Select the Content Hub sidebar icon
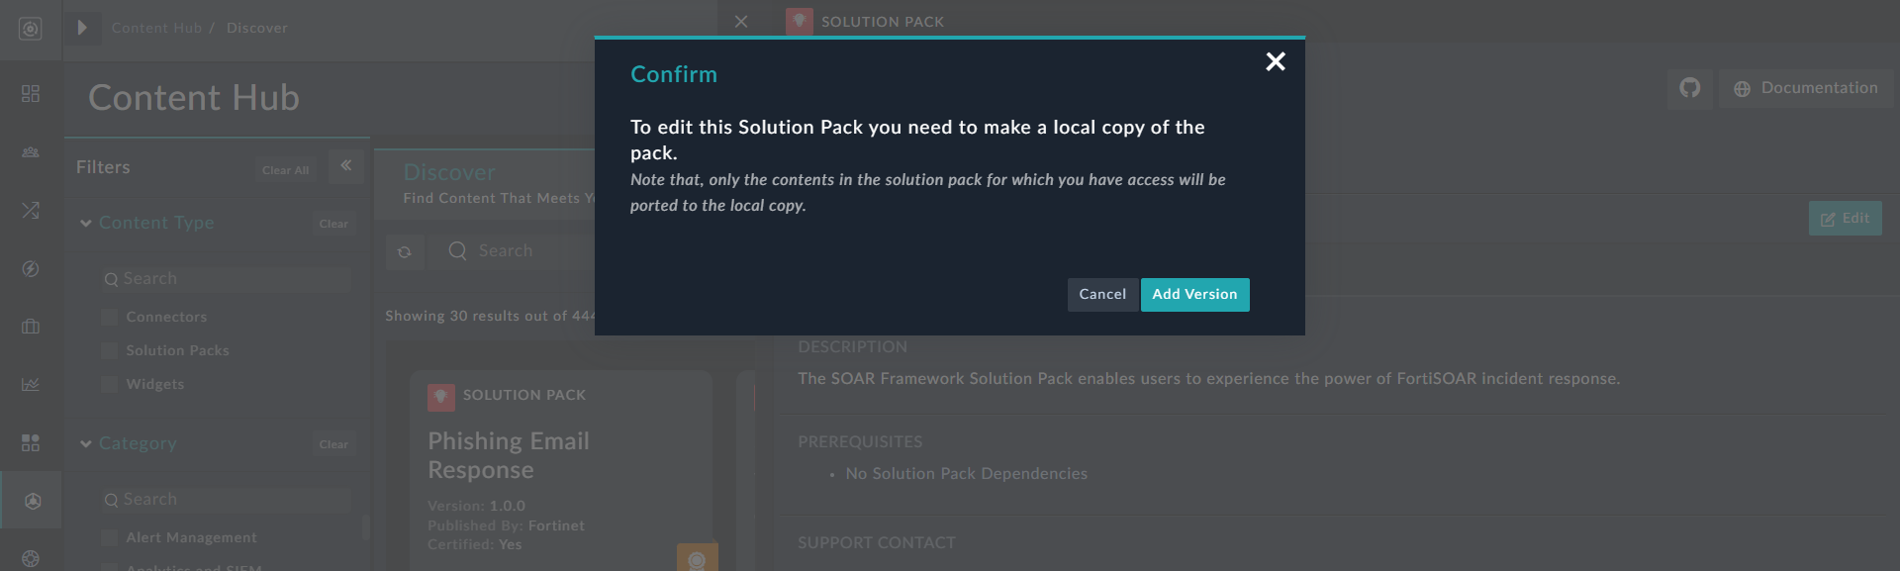 pos(32,501)
